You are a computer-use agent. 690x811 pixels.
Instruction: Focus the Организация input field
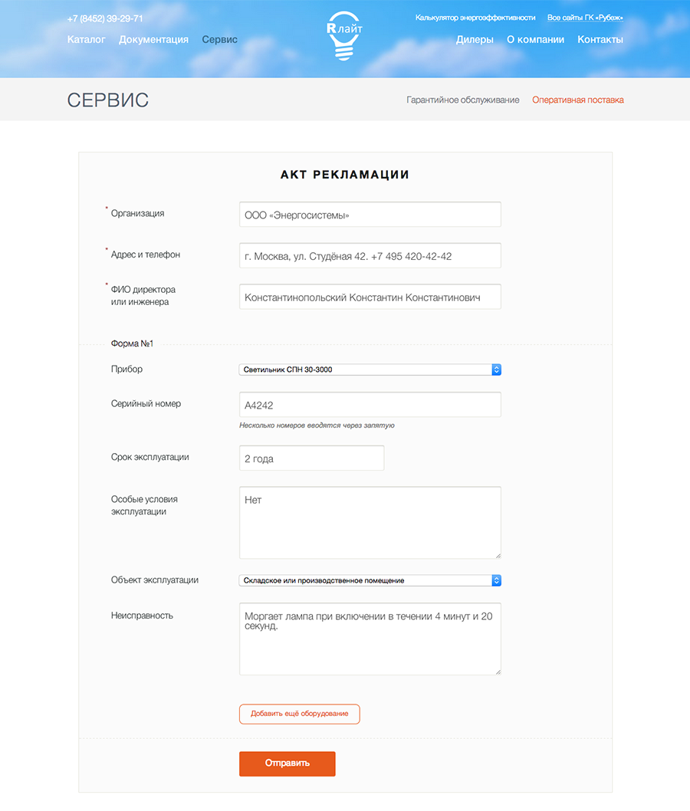(370, 215)
